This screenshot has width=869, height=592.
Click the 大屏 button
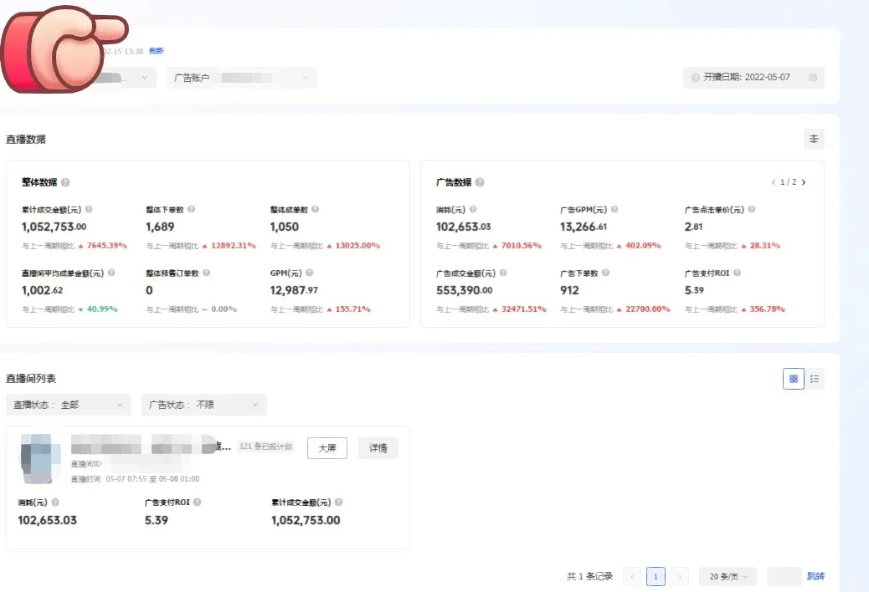[x=327, y=448]
